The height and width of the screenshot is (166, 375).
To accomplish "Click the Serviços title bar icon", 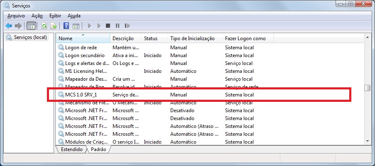I will 7,5.
